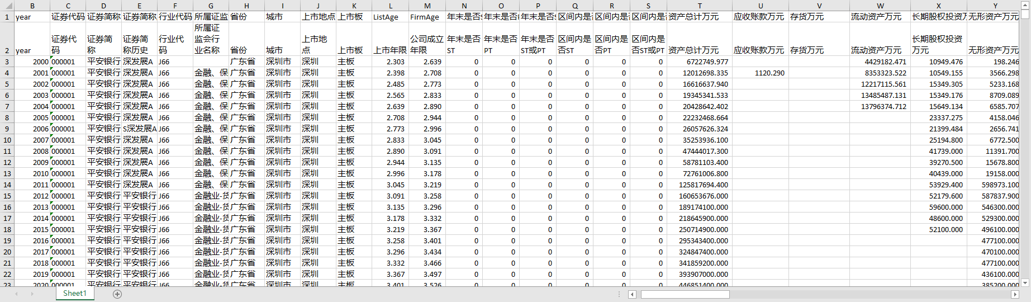
Task: Click the receivables value 1120.290
Action: click(x=761, y=73)
